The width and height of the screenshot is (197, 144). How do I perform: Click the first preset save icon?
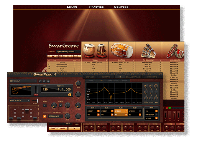pos(40,81)
